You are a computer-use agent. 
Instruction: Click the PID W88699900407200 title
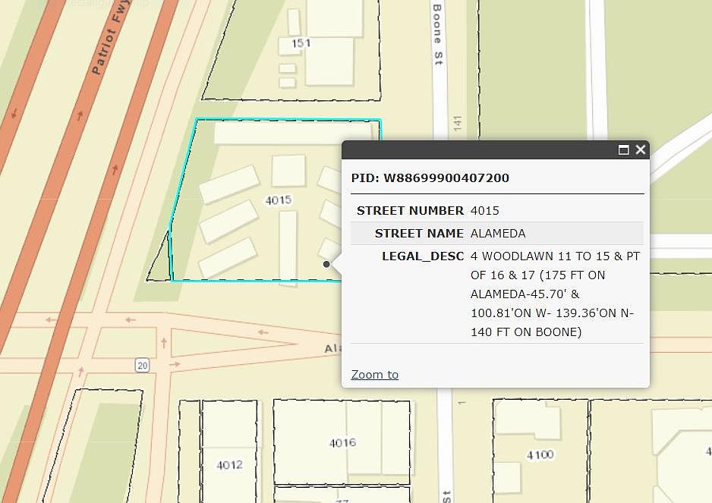430,178
